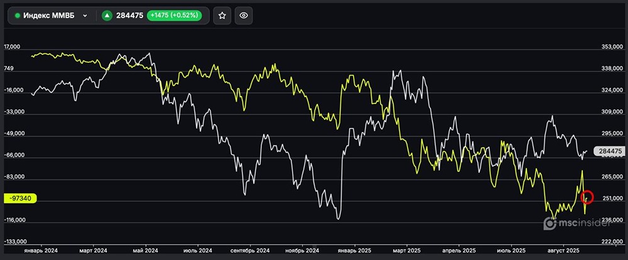This screenshot has height=260, width=628.
Task: Toggle chart visibility with the eye icon
Action: (244, 16)
